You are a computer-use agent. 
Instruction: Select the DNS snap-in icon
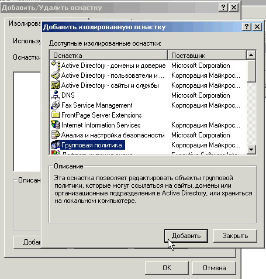coord(56,95)
